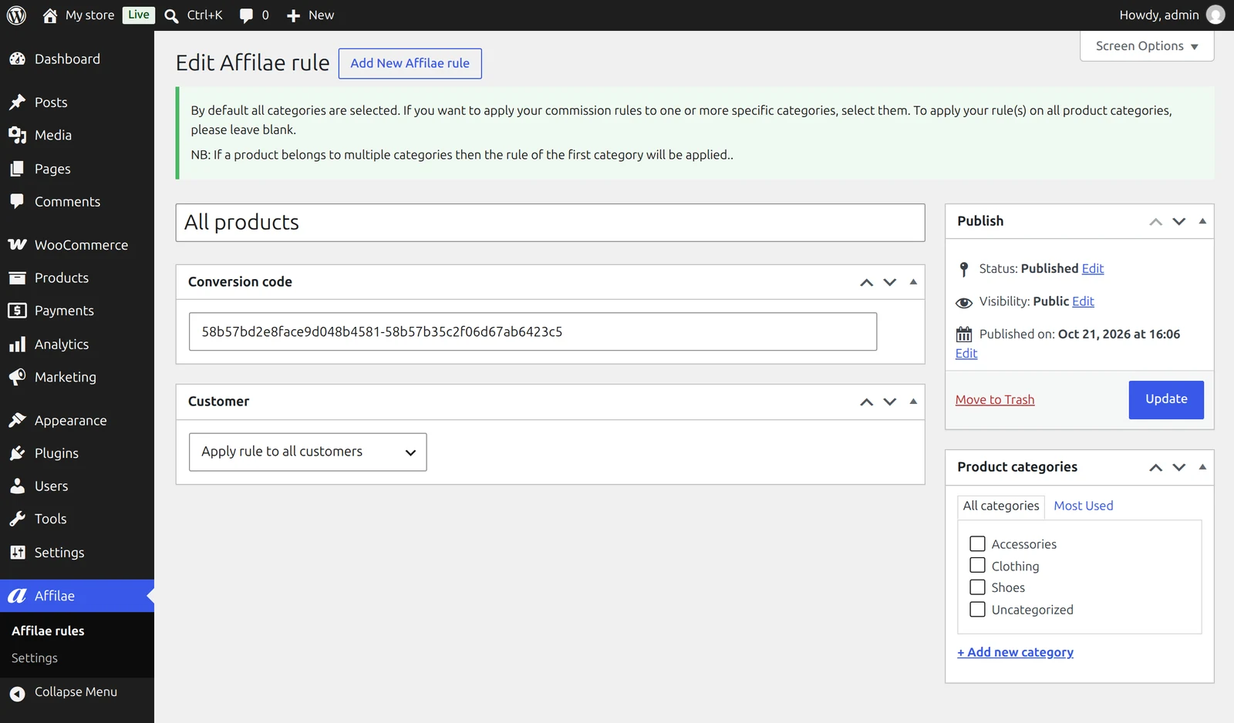Move Conversion code box up
This screenshot has width=1234, height=723.
[867, 282]
